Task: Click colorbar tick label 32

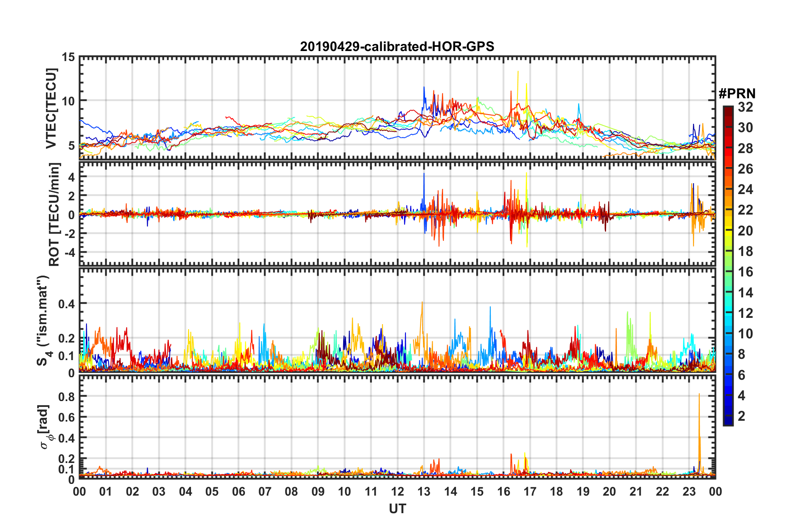Action: click(745, 107)
